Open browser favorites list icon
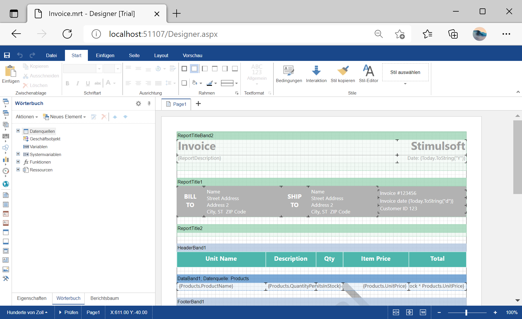Screen dimensions: 522x319 [427, 34]
